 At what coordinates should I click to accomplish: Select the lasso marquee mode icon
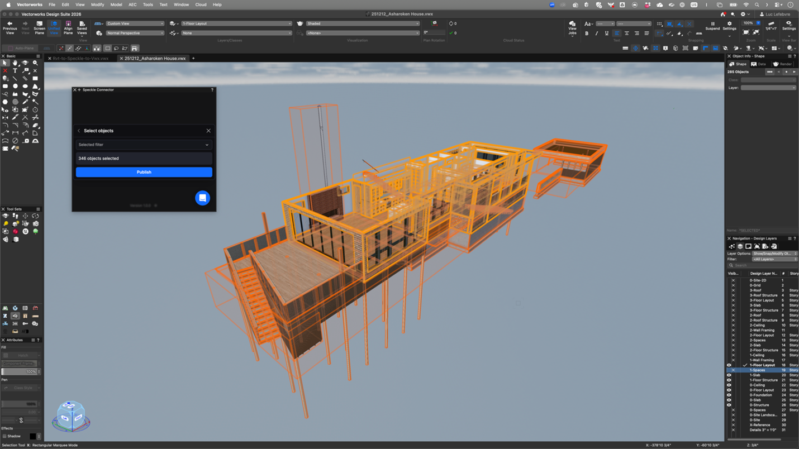116,49
